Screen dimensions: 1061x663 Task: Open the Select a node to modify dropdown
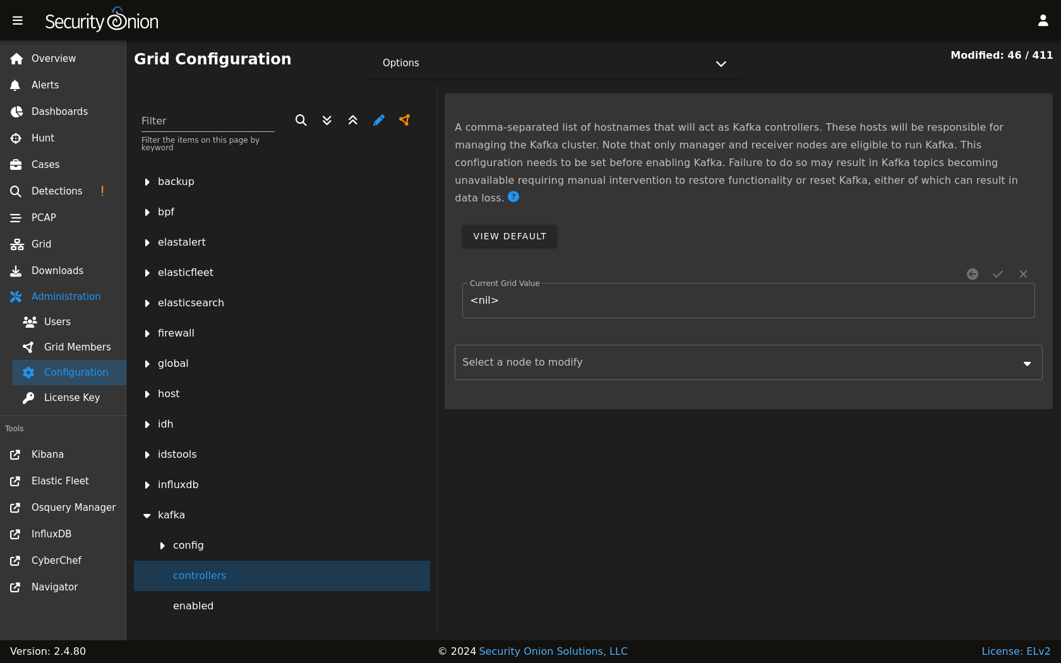point(748,362)
